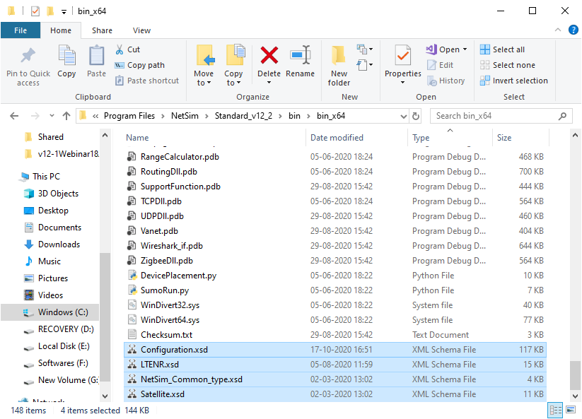Expand the Easy access dropdown

pyautogui.click(x=365, y=65)
